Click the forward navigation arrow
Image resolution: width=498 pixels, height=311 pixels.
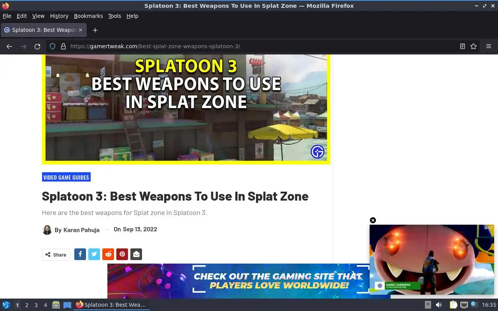click(23, 46)
